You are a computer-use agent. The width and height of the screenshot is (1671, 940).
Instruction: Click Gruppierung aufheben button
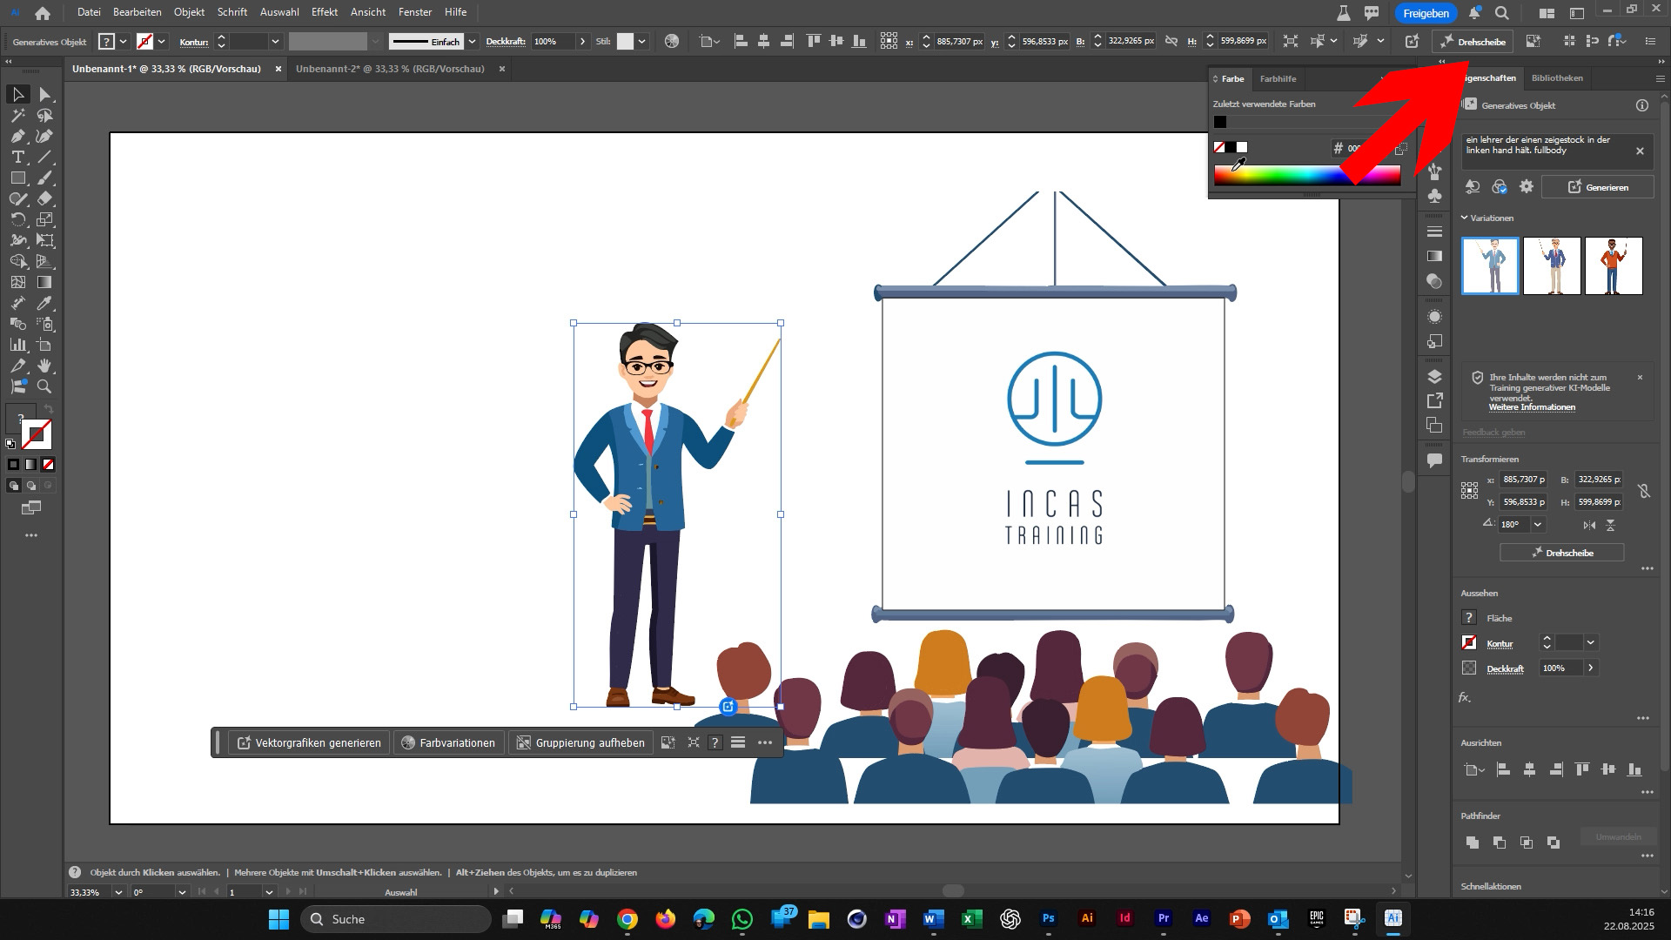pos(580,742)
